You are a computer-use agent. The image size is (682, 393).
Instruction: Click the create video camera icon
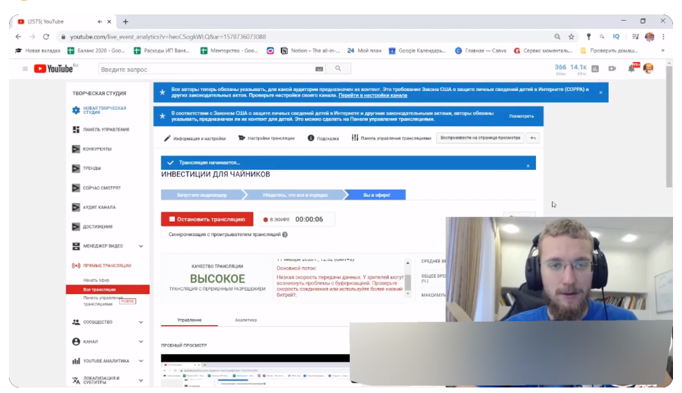coord(611,68)
